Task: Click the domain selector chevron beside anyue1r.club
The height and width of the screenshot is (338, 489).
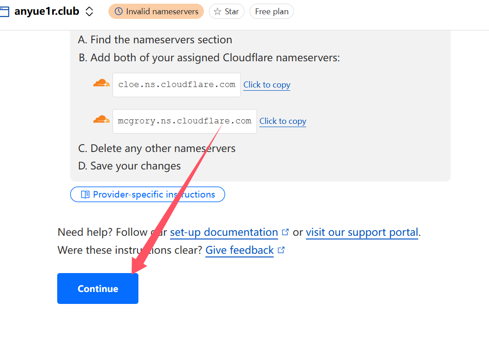Action: pyautogui.click(x=89, y=12)
